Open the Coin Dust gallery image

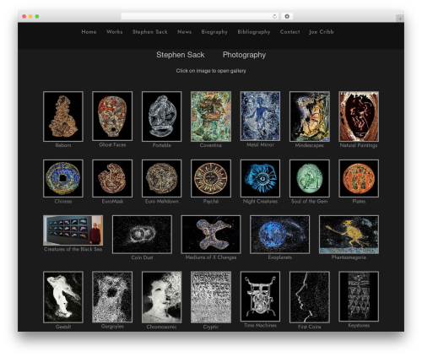pos(142,235)
